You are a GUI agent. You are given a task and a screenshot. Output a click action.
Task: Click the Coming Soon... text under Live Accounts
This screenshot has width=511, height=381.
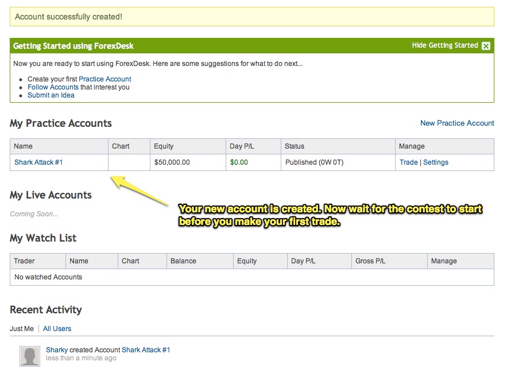(34, 214)
